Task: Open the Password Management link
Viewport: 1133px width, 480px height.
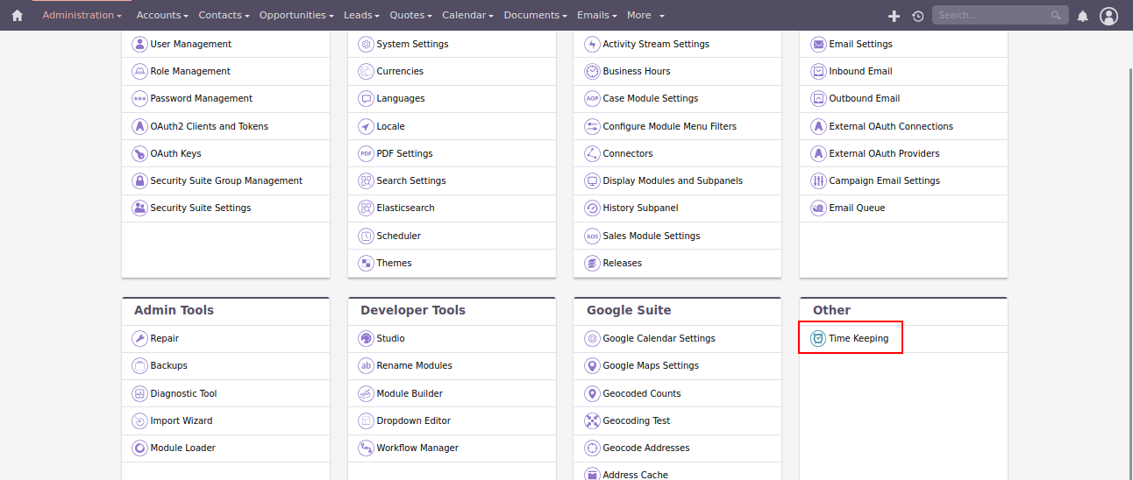Action: pos(201,98)
